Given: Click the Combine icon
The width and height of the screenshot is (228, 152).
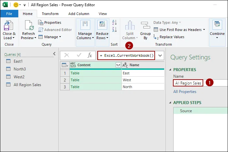Looking at the screenshot, I should [217, 25].
